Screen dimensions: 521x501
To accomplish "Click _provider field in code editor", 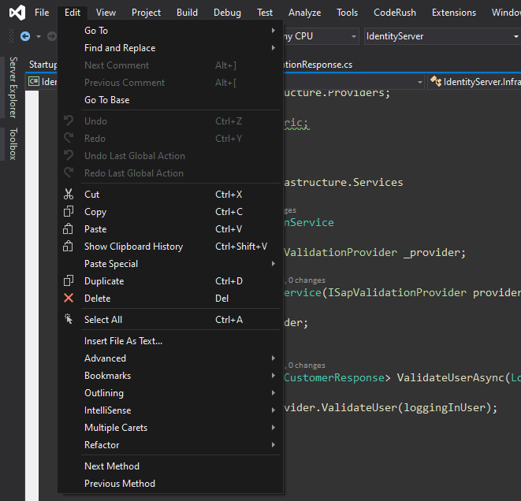I will [432, 253].
